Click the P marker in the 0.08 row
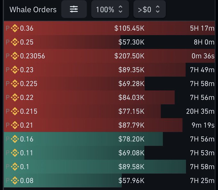218x190 pixels. coord(7,180)
